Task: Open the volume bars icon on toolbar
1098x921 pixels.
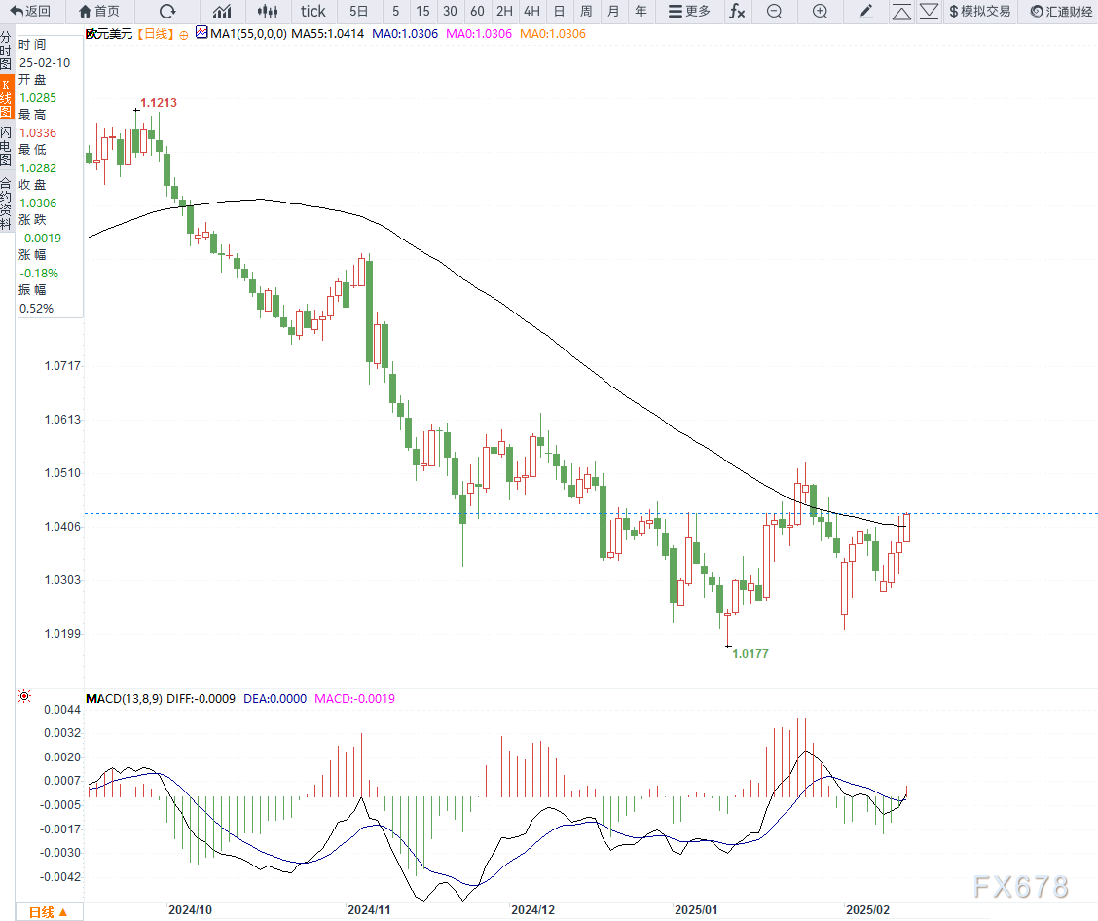Action: (x=268, y=12)
